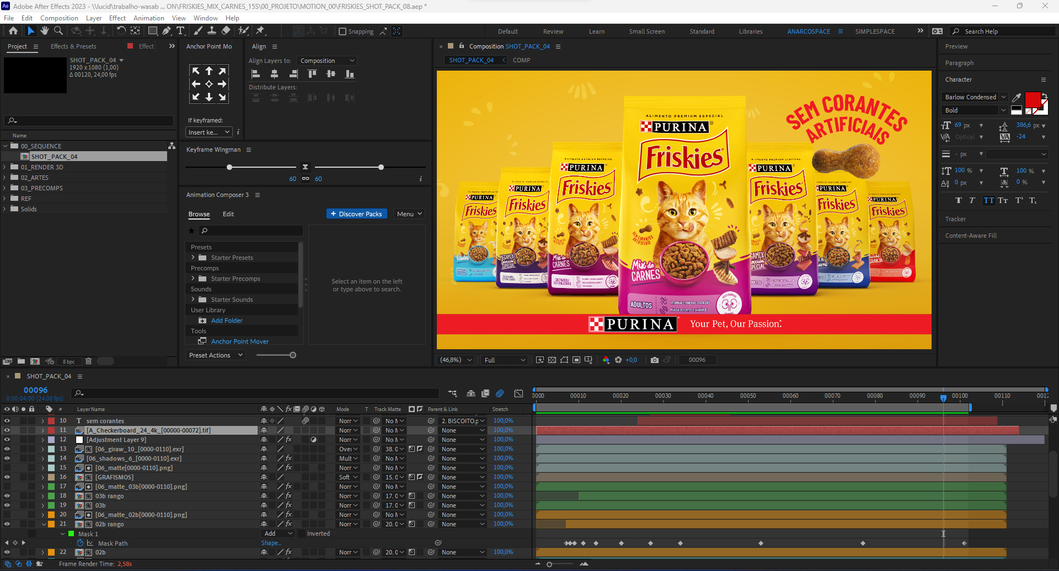Open the Full resolution dropdown
Viewport: 1059px width, 571px height.
click(x=505, y=360)
